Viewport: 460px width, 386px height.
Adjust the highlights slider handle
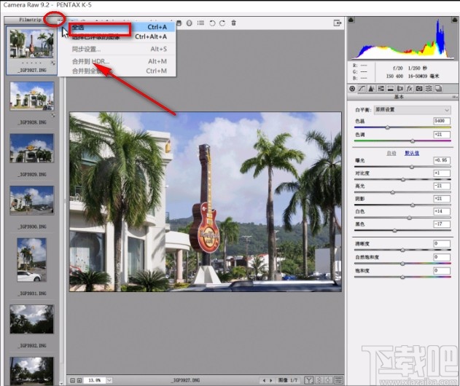(x=392, y=192)
